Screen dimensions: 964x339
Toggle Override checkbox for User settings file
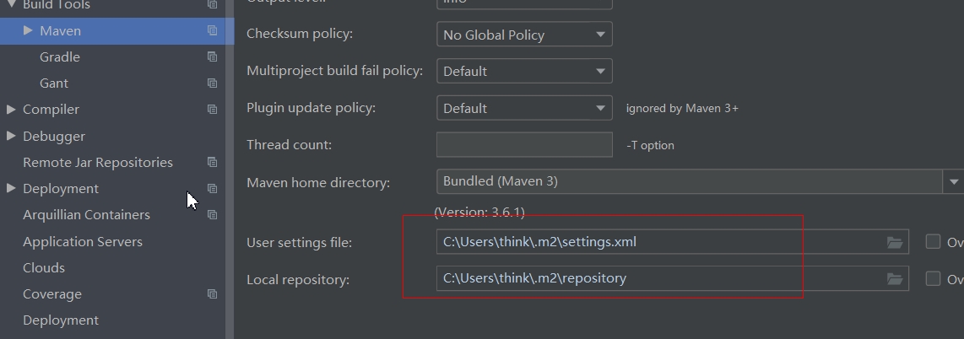[x=934, y=242]
